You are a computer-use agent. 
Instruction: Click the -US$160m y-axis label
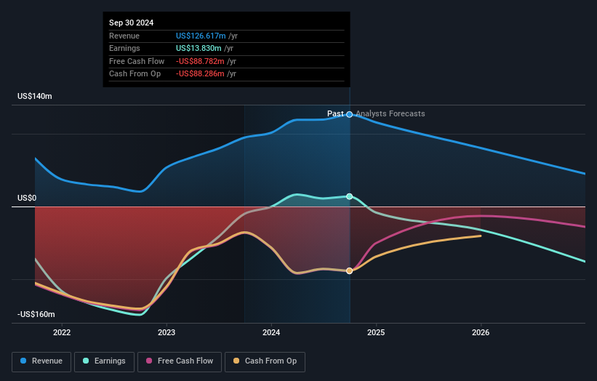coord(36,314)
